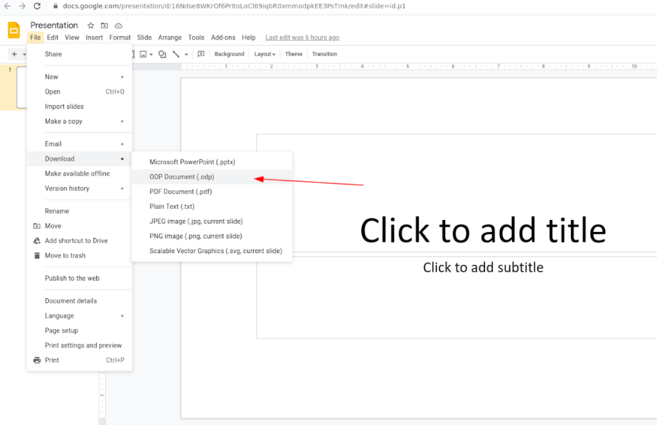Open the Slide menu
657x425 pixels.
point(144,37)
